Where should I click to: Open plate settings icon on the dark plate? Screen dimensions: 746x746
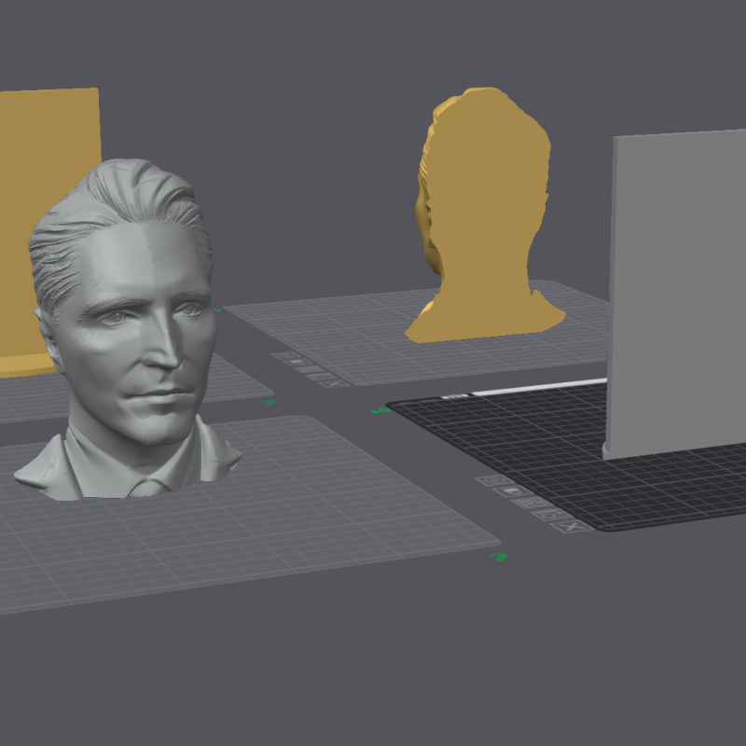coord(551,515)
